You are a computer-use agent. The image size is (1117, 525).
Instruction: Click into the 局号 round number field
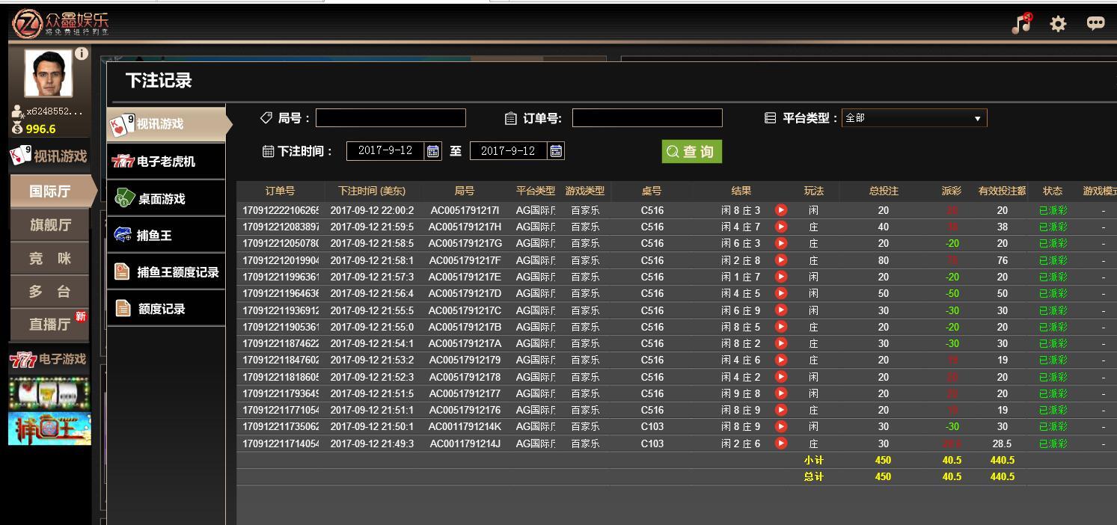click(x=391, y=118)
